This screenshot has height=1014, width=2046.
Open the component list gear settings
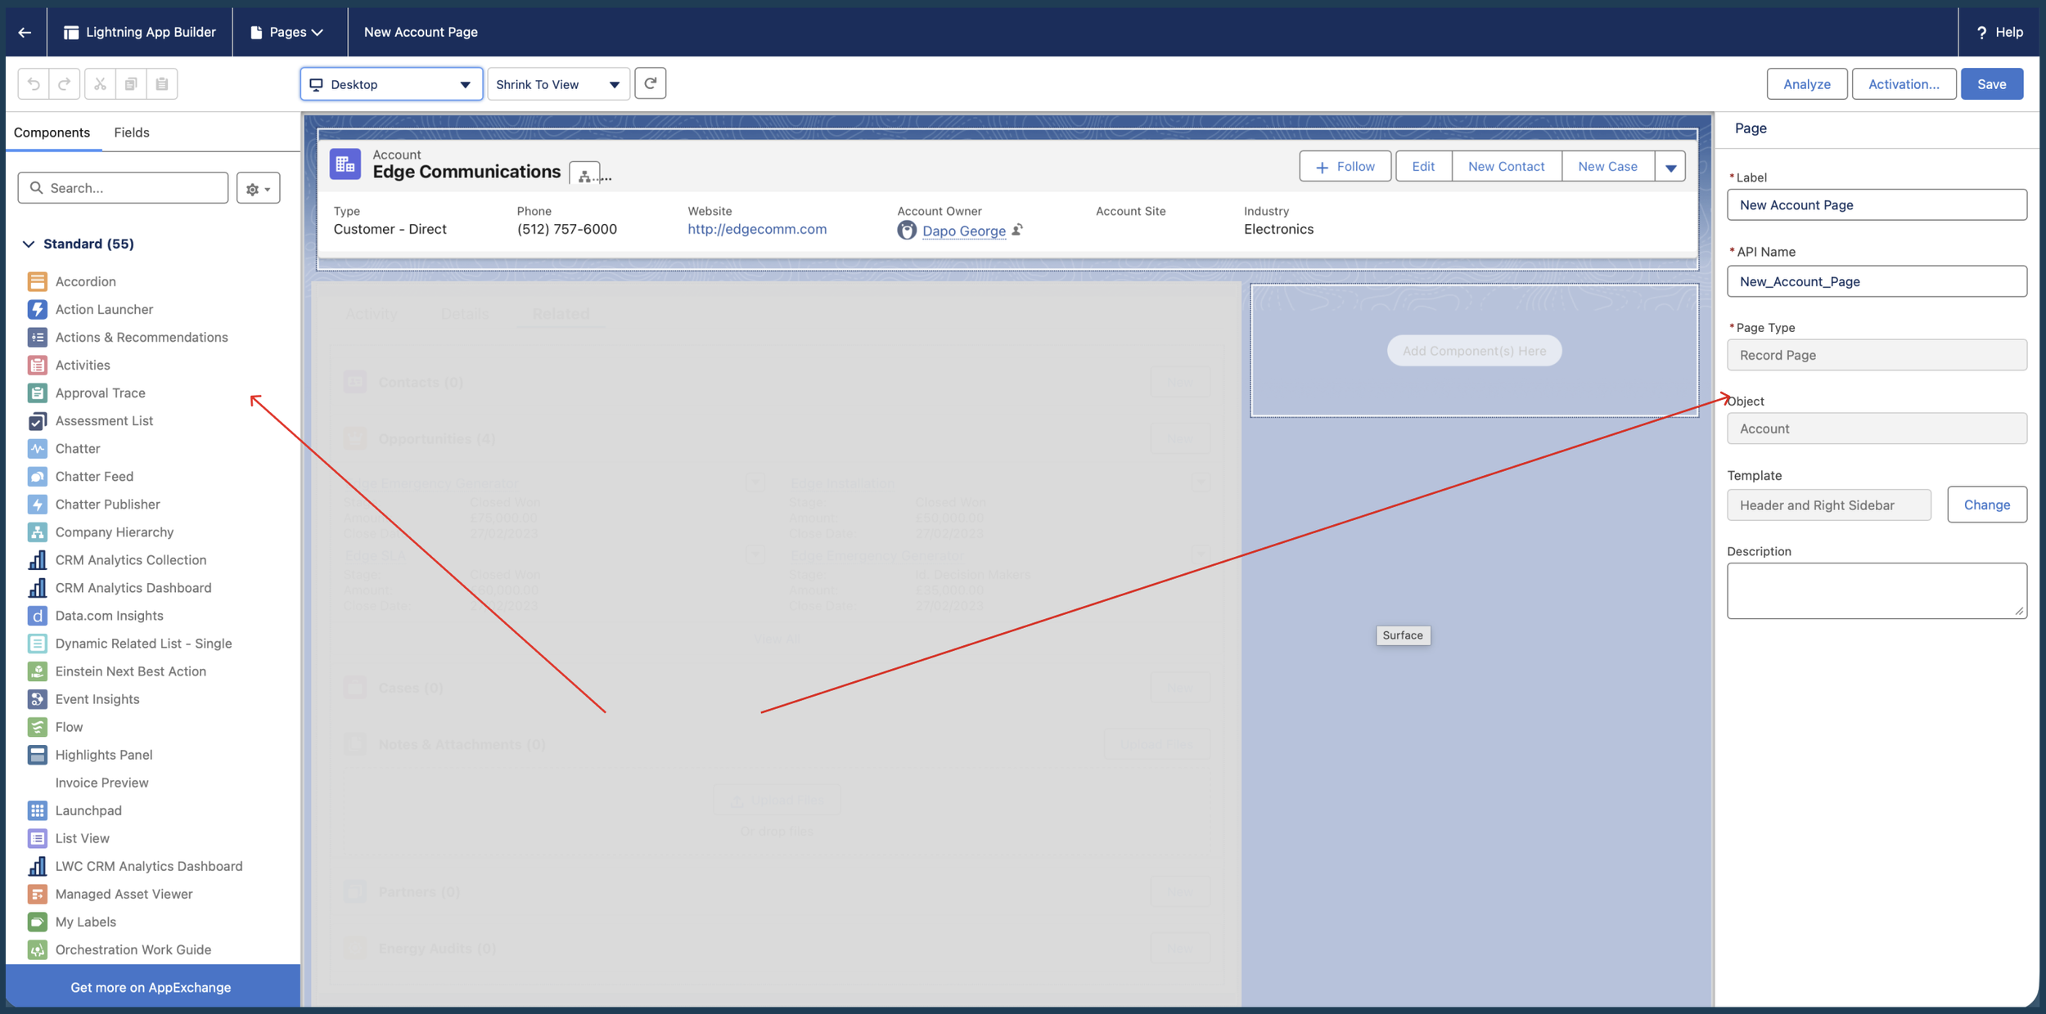[258, 188]
